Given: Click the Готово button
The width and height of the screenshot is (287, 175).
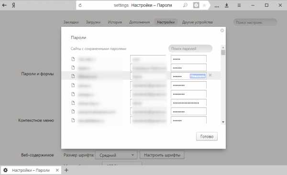Looking at the screenshot, I should [207, 136].
